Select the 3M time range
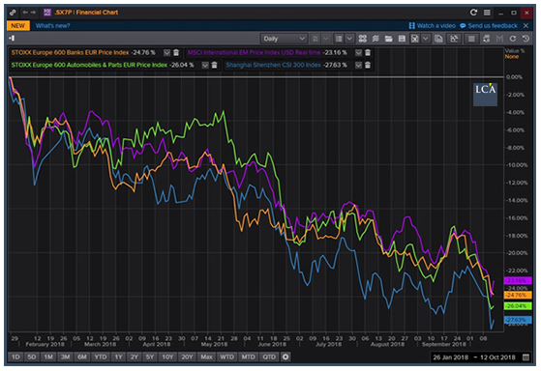Image resolution: width=541 pixels, height=371 pixels. 65,357
